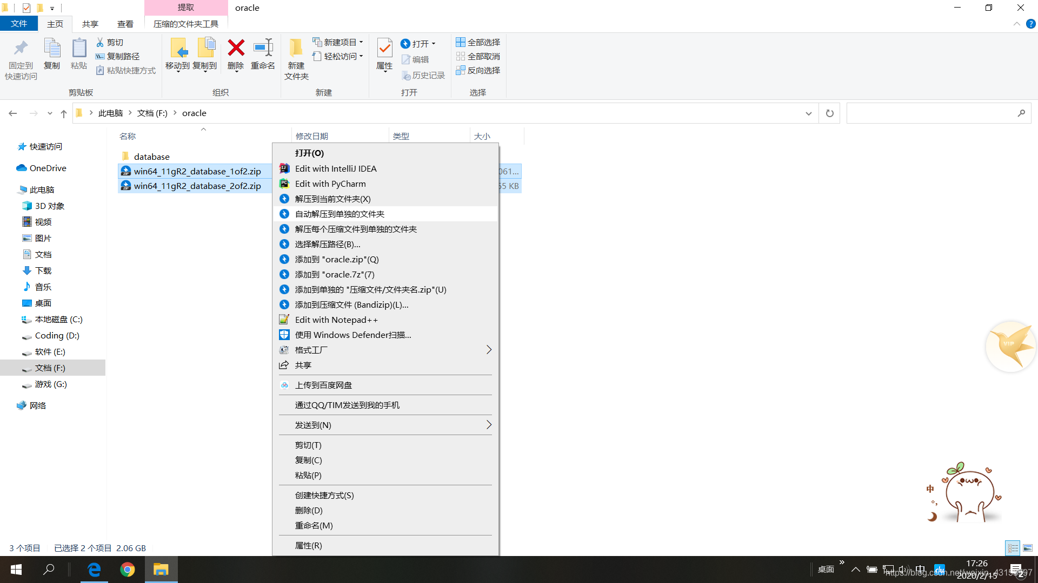1038x583 pixels.
Task: Click Pin to Quick Access icon
Action: click(x=21, y=49)
